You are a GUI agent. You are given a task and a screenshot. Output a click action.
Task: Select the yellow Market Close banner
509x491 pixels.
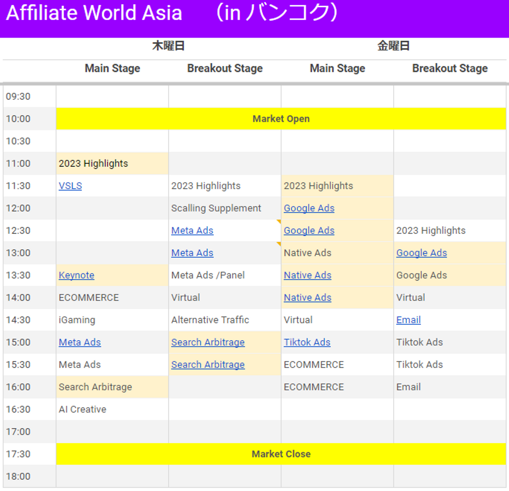(281, 454)
